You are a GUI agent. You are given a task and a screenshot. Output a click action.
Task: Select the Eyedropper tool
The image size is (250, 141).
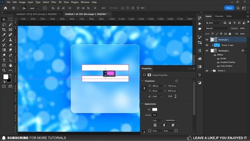point(4,35)
